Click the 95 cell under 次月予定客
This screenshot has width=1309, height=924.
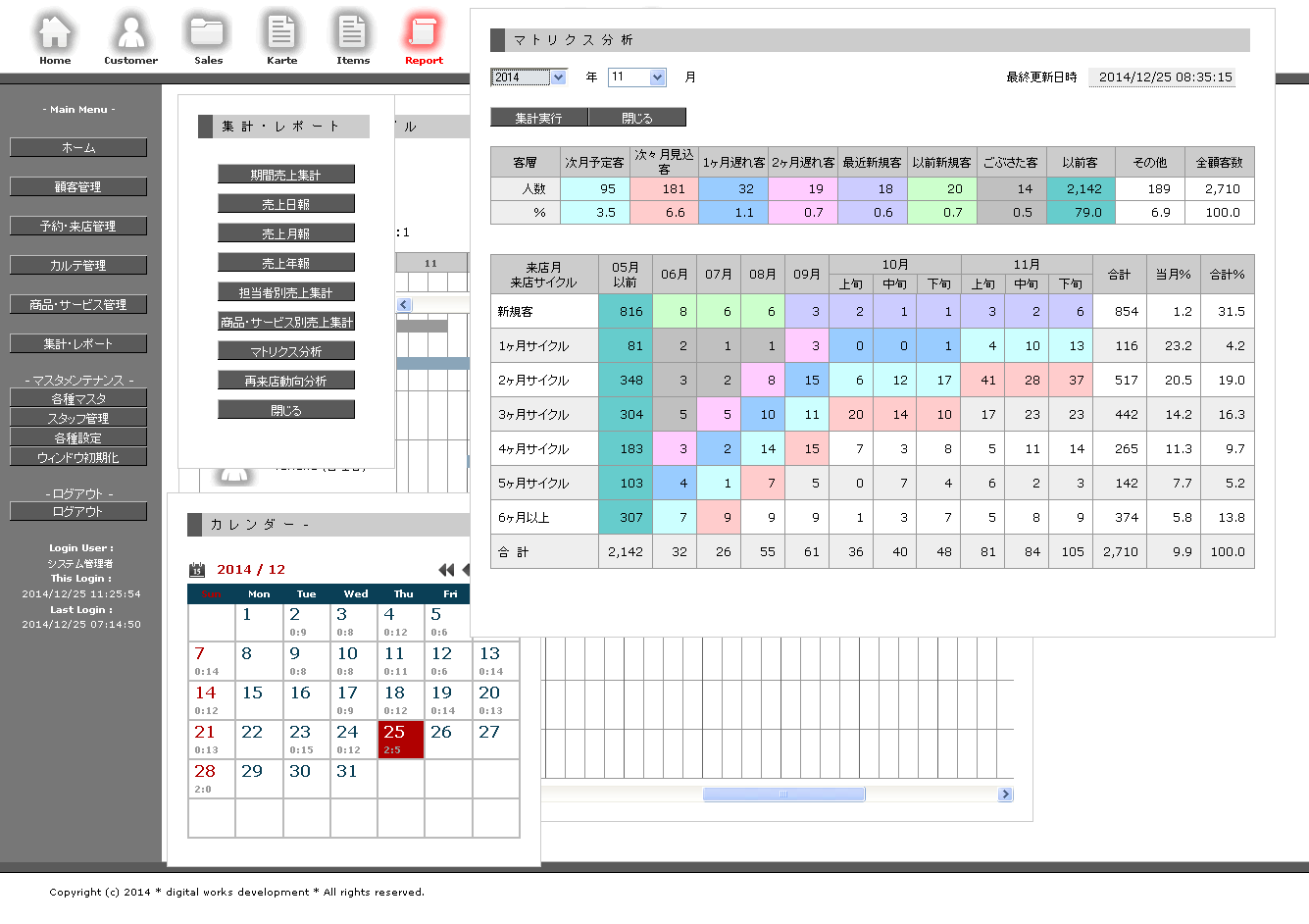[595, 188]
